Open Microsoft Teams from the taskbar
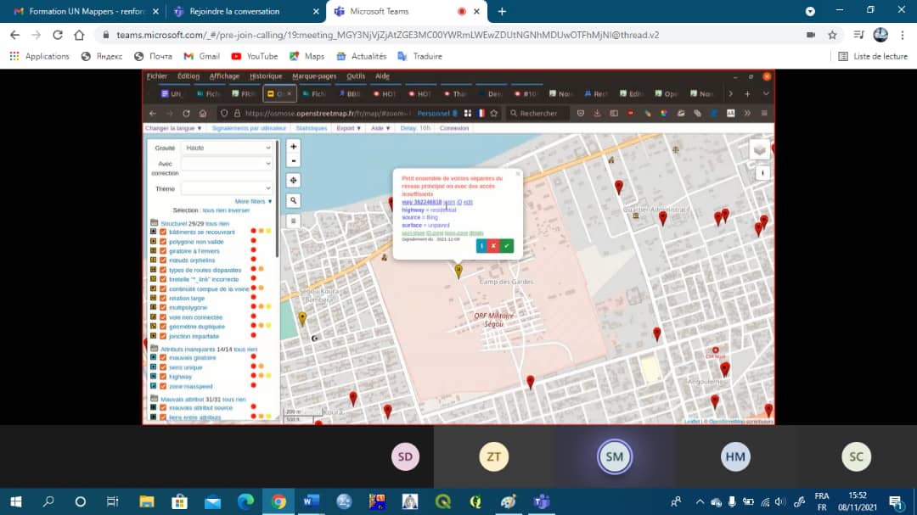917x515 pixels. (542, 501)
